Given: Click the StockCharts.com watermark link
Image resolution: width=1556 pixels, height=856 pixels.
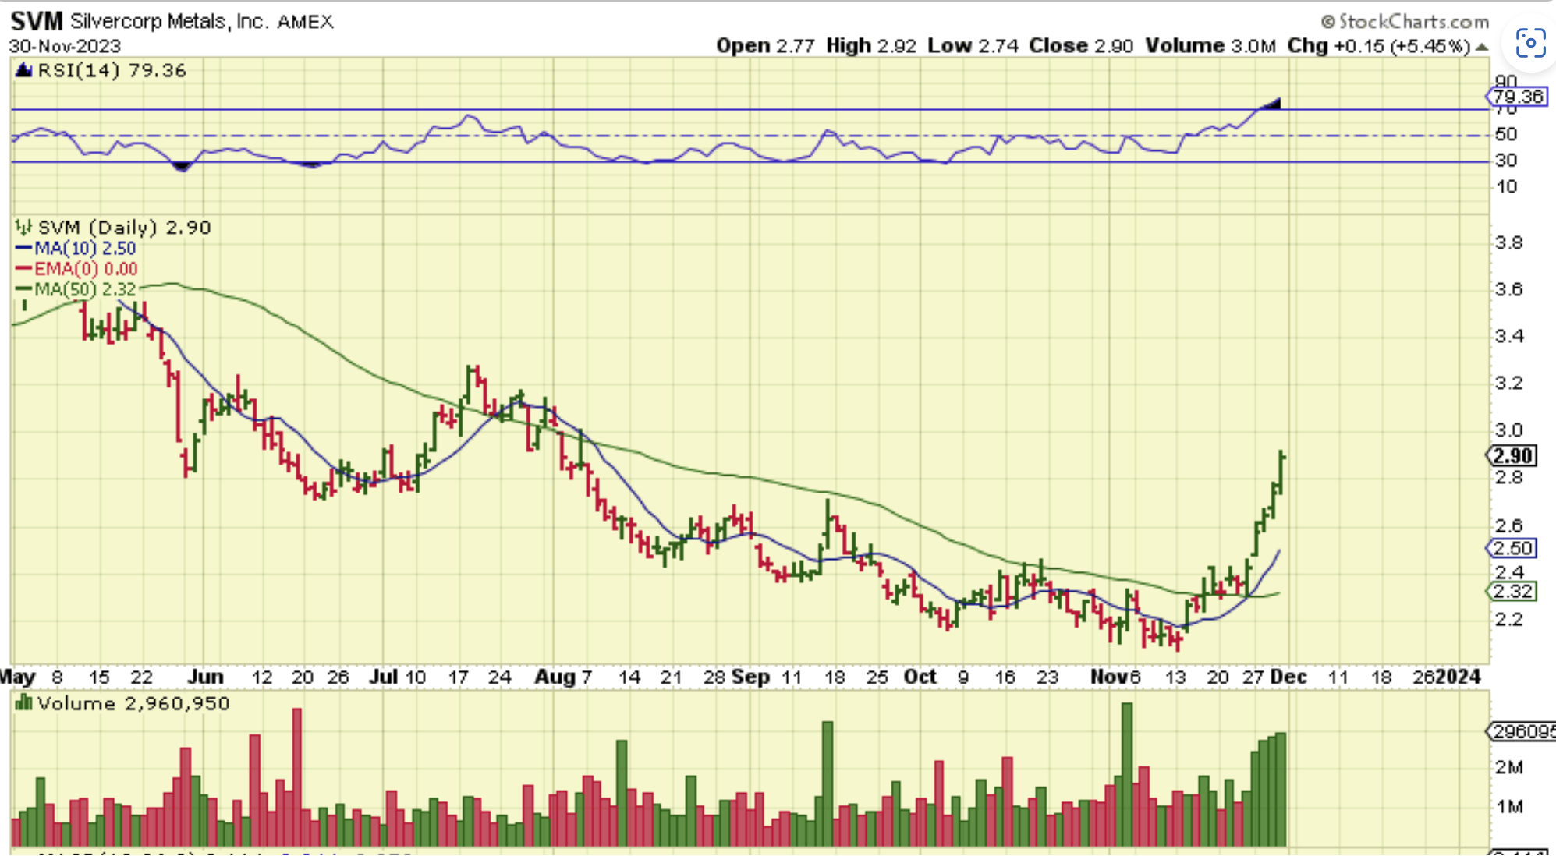Looking at the screenshot, I should coord(1405,21).
